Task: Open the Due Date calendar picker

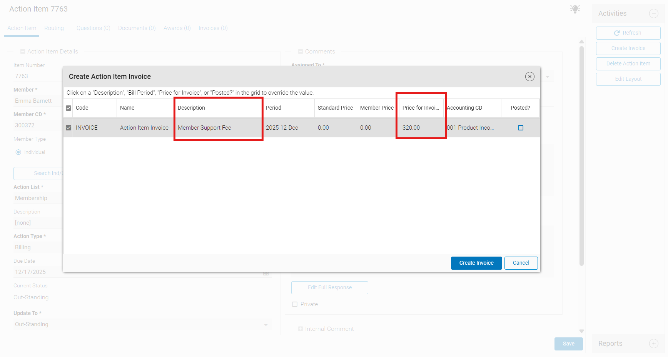Action: [x=266, y=273]
